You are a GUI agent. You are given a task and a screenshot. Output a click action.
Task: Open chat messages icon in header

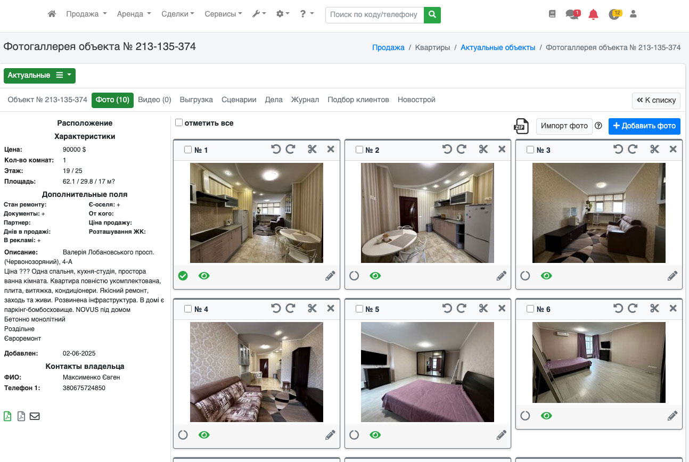tap(572, 14)
